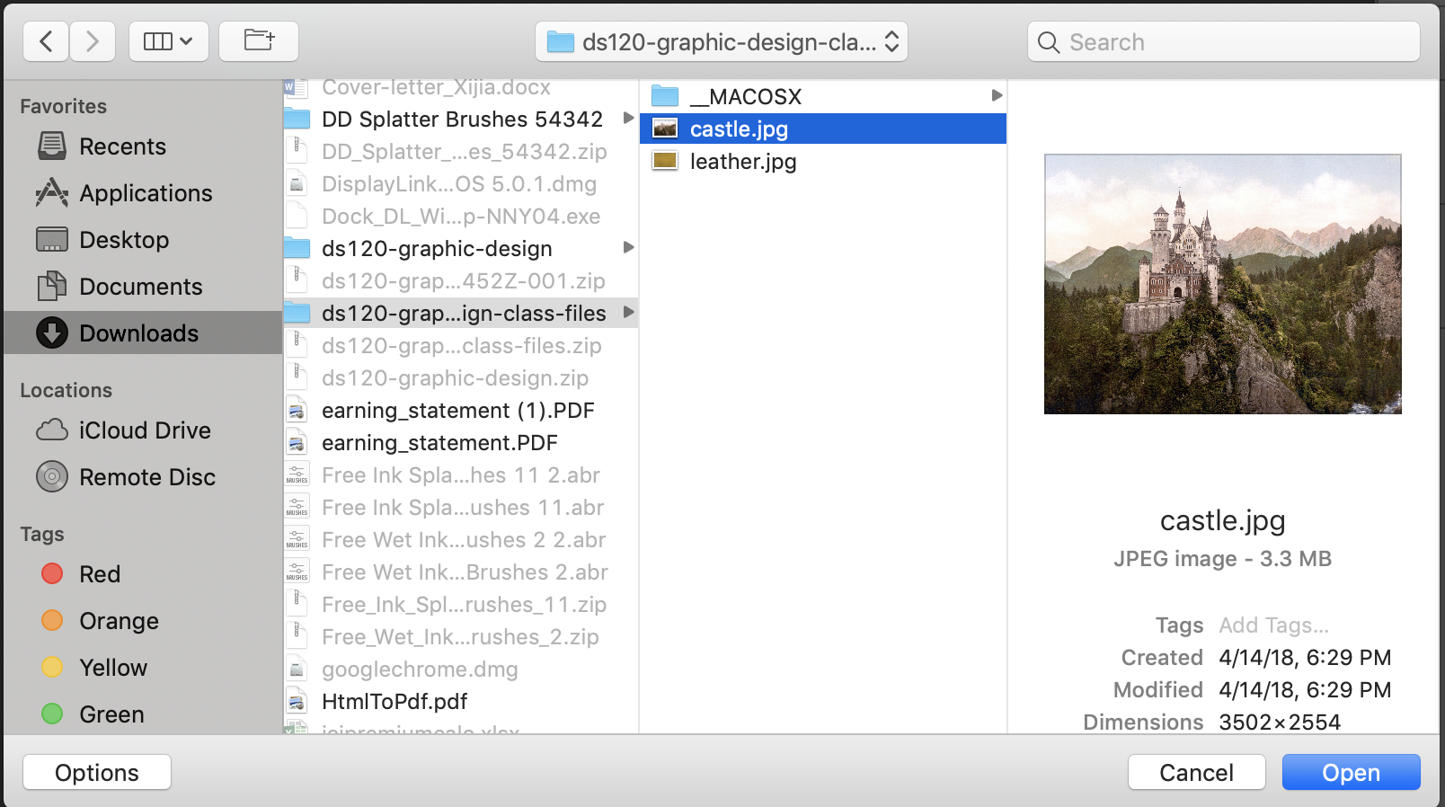Click the castle.jpg thumbnail icon in list
This screenshot has width=1445, height=807.
665,129
